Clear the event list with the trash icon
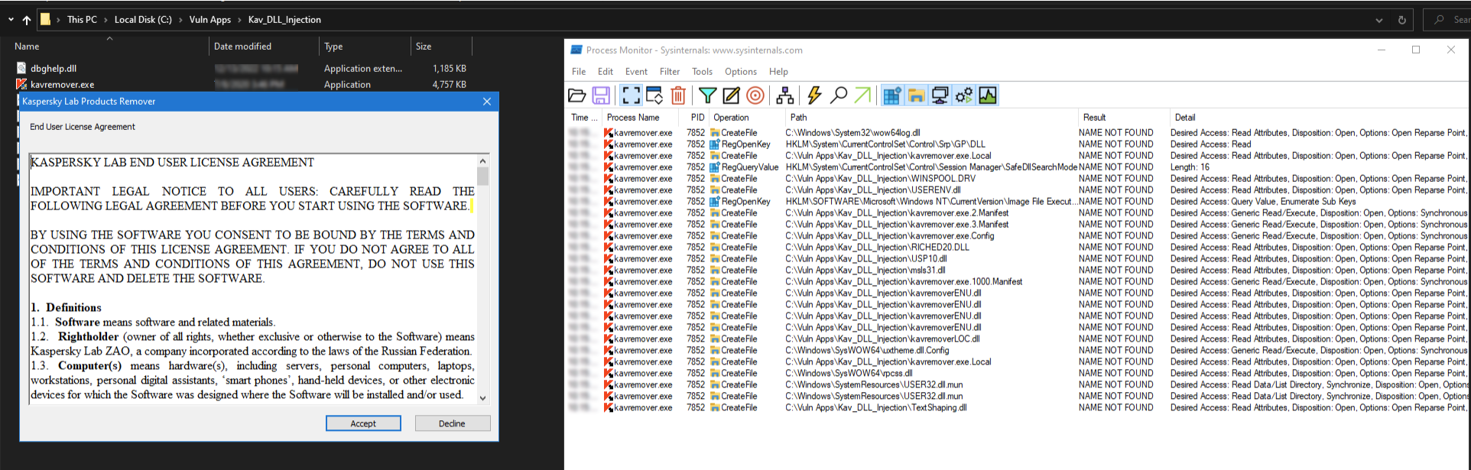Viewport: 1471px width, 470px height. coord(678,96)
